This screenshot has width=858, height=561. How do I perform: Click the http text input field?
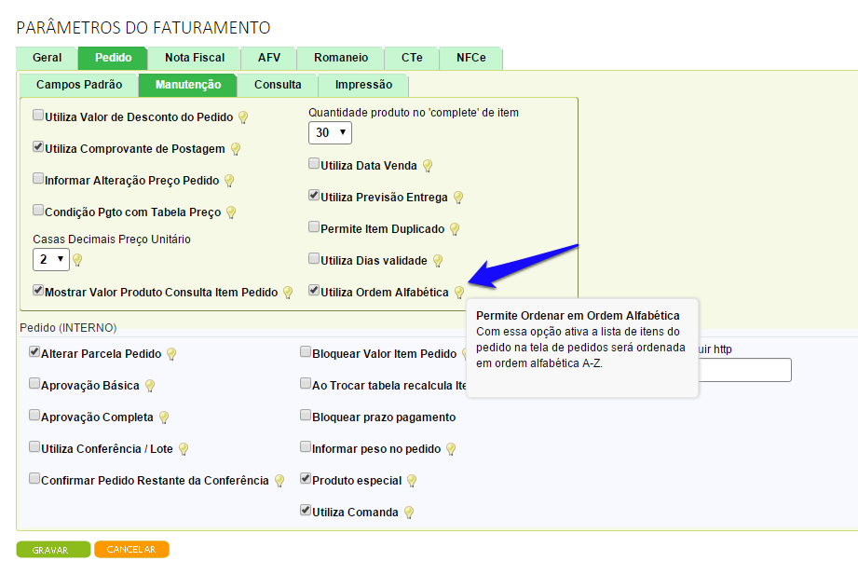[745, 370]
